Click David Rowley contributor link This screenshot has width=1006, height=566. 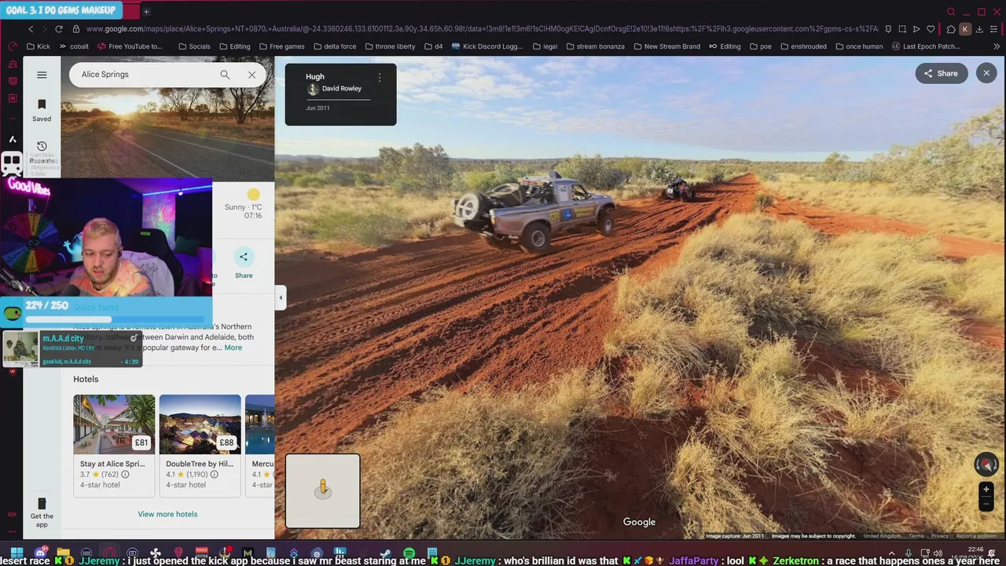tap(341, 89)
